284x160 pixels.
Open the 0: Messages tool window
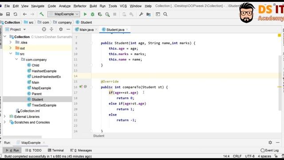tap(81, 150)
